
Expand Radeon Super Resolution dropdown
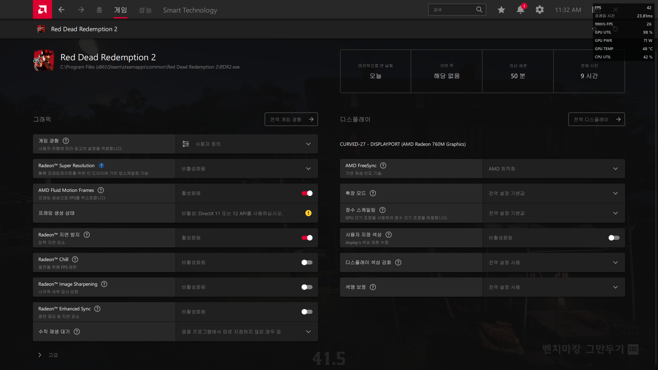[x=308, y=169]
